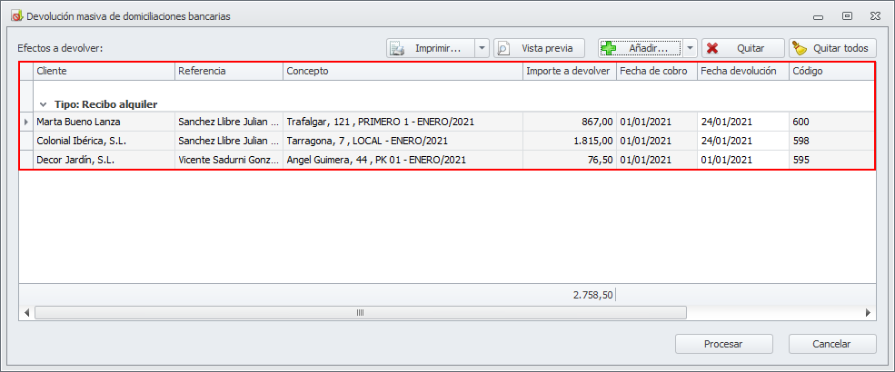Screen dimensions: 895x372
Task: Click the Cancelar button
Action: point(832,344)
